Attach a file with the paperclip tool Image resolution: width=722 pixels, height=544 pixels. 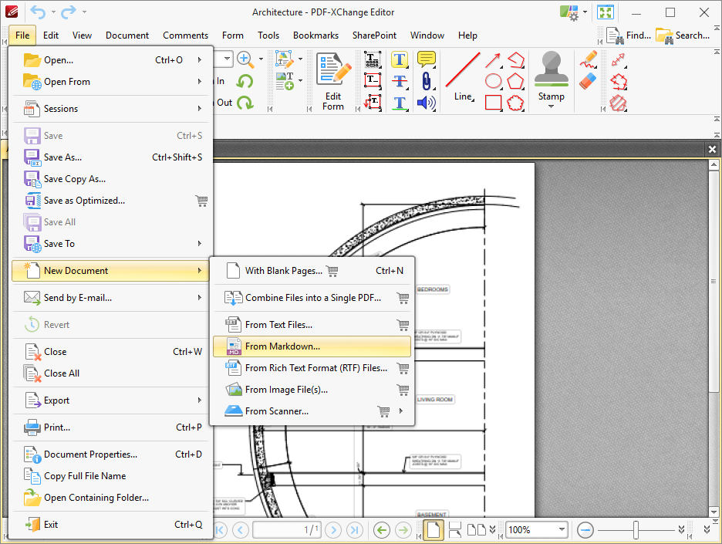(427, 81)
